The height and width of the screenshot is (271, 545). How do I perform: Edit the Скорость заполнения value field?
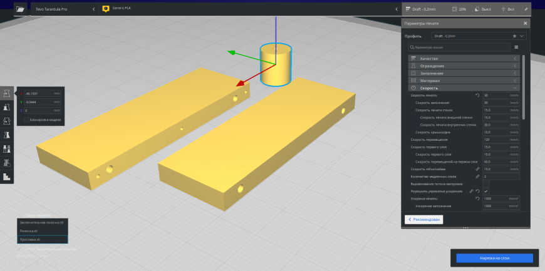point(501,103)
